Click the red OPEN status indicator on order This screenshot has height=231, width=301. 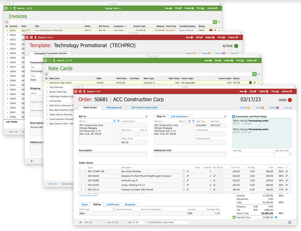click(x=290, y=100)
